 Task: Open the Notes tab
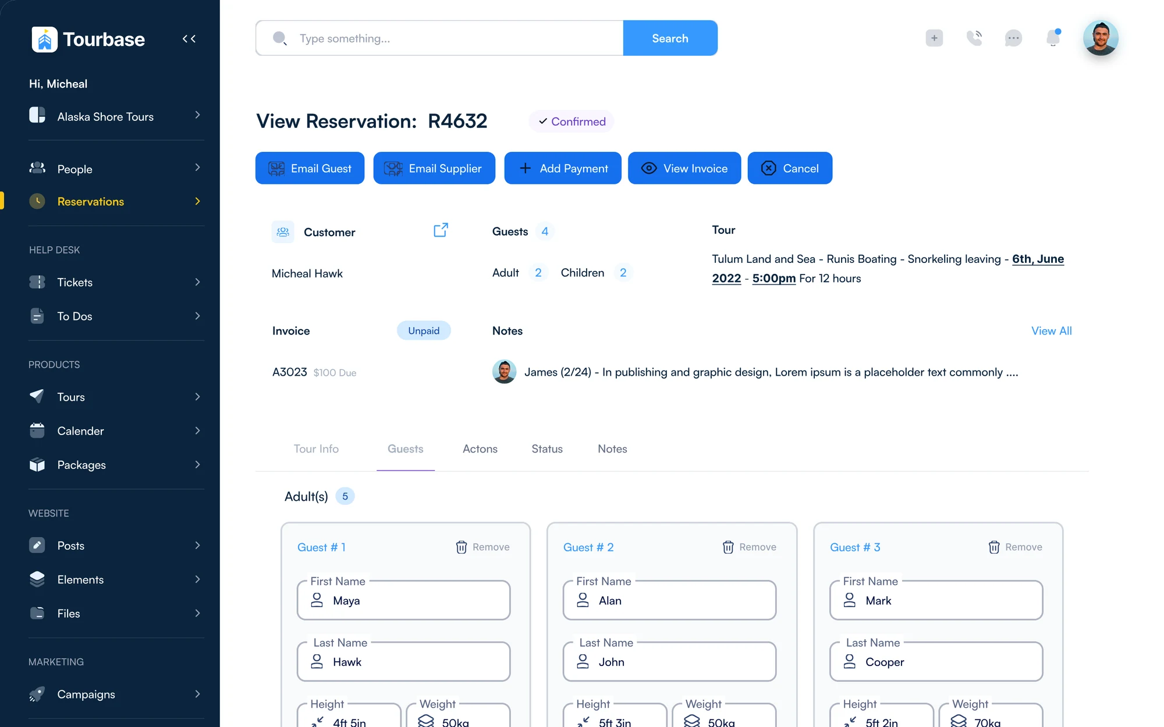click(x=612, y=449)
